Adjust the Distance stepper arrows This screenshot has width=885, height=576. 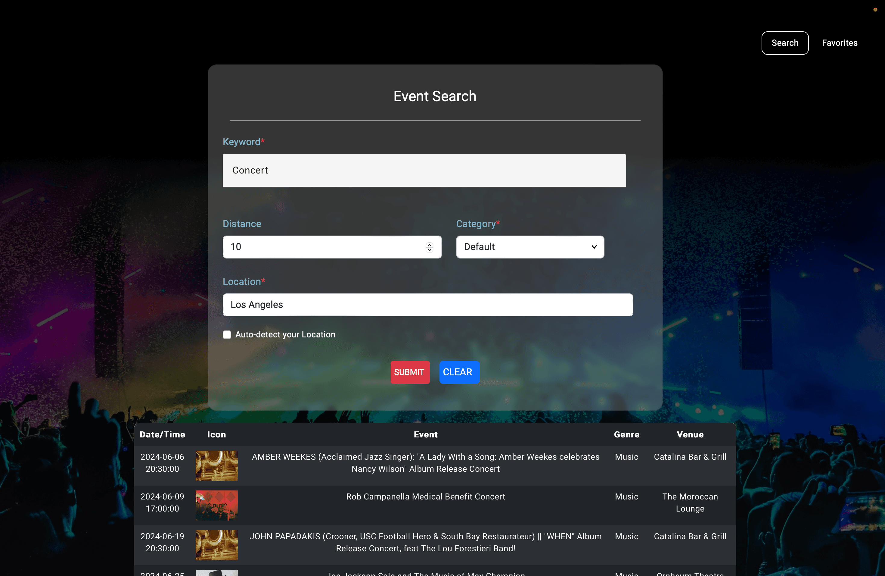coord(430,247)
